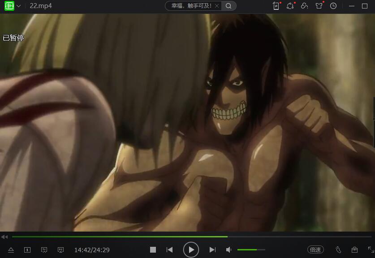Open the skin (shirt) icon
Image resolution: width=375 pixels, height=258 pixels.
[x=319, y=6]
